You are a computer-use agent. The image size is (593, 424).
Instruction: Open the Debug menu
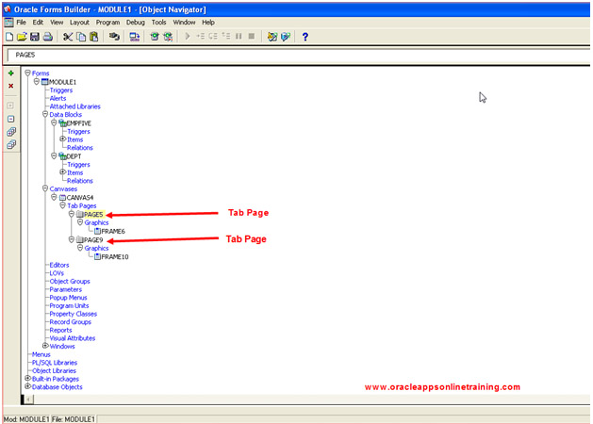tap(138, 22)
